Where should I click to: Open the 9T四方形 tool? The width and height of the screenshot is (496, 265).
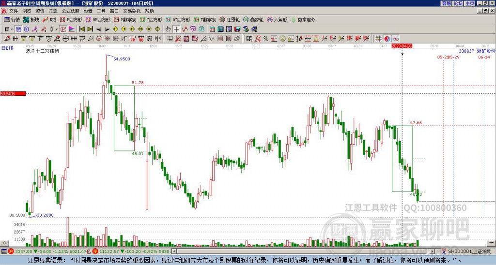[178, 19]
